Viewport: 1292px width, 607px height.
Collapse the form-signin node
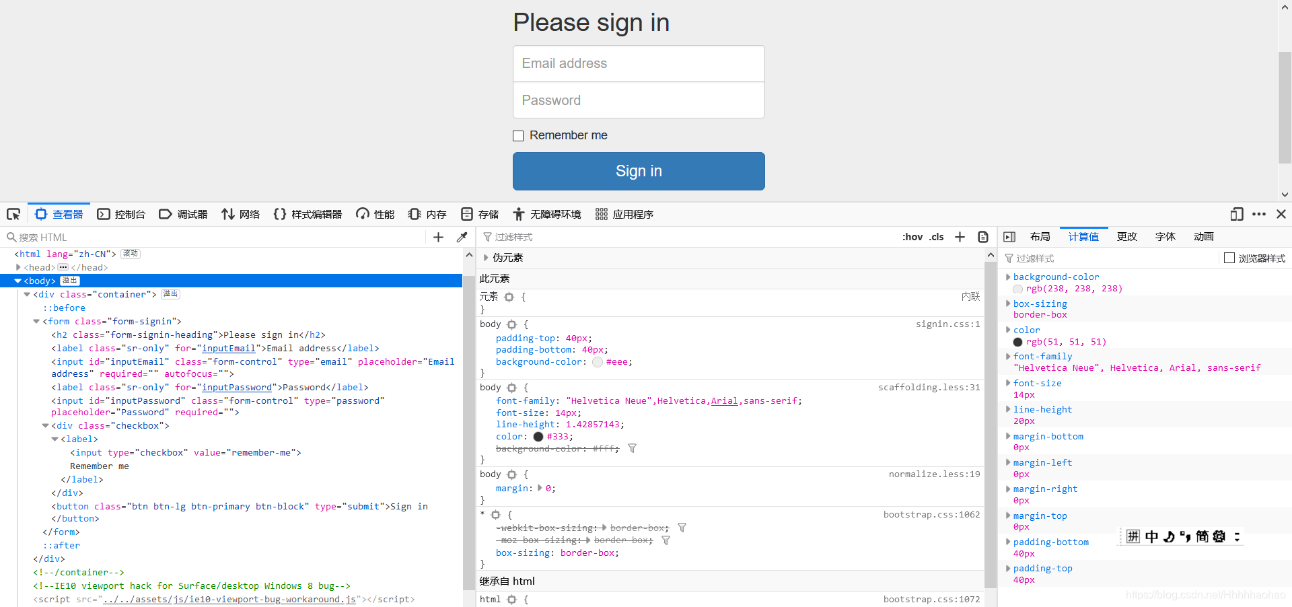tap(36, 321)
